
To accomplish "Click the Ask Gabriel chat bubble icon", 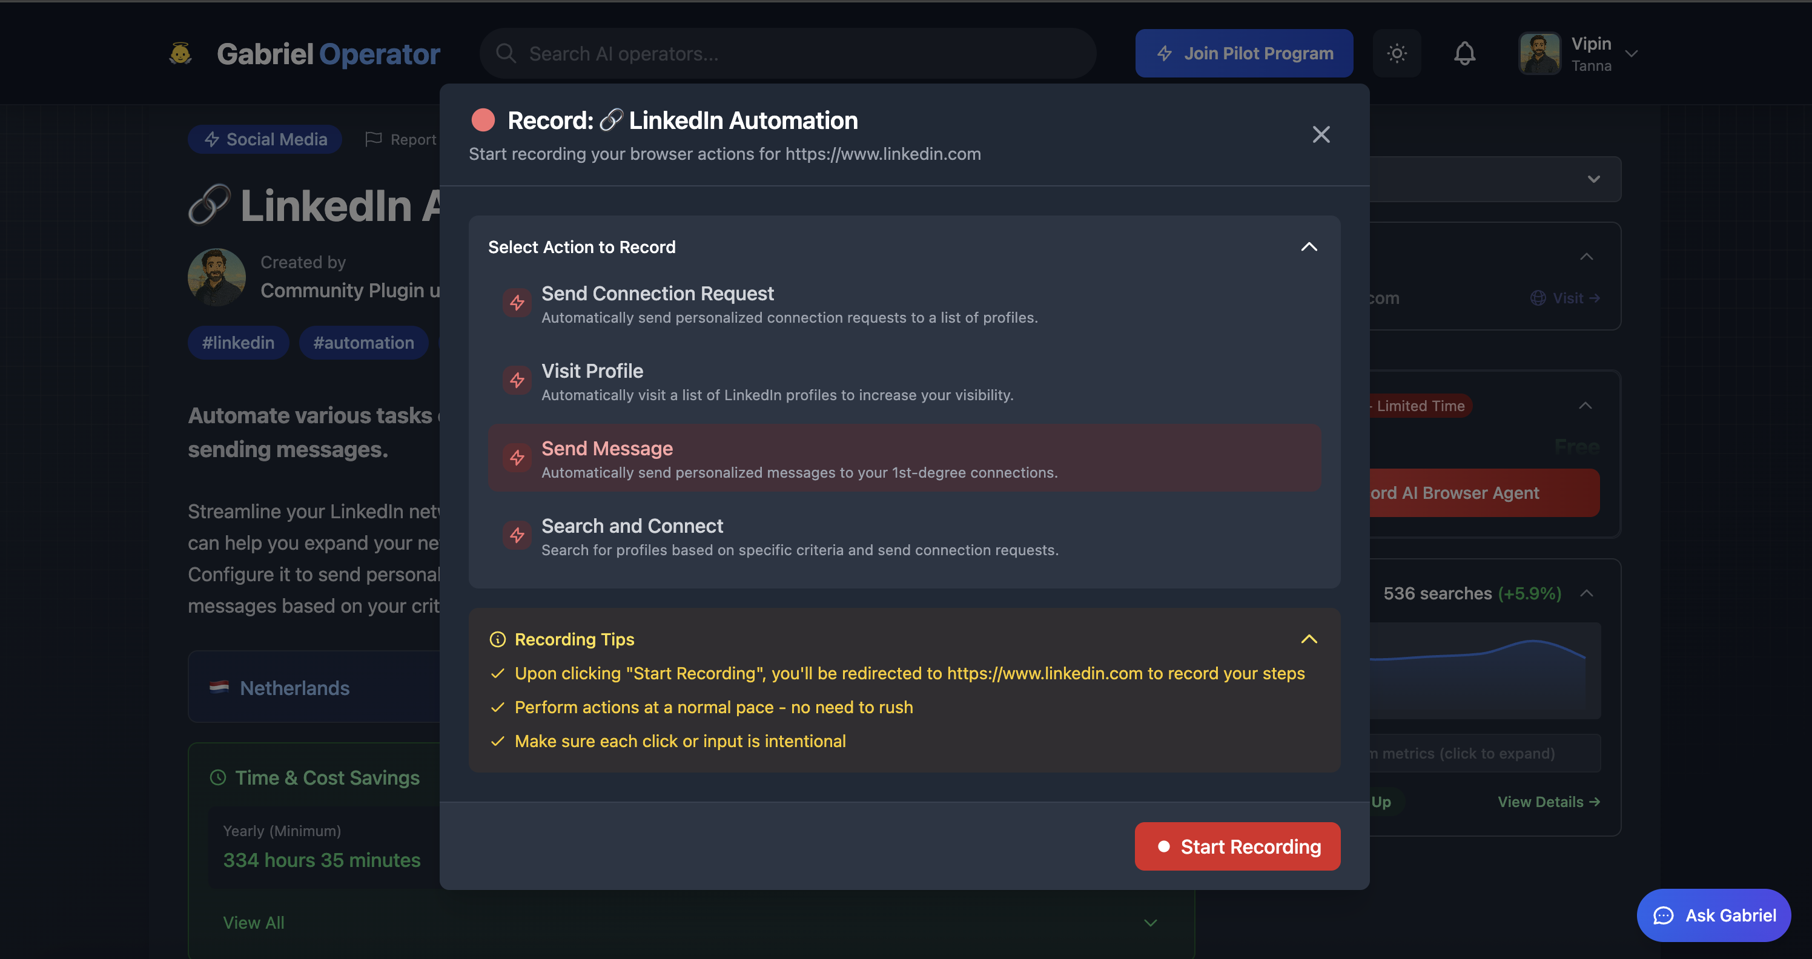I will coord(1663,915).
